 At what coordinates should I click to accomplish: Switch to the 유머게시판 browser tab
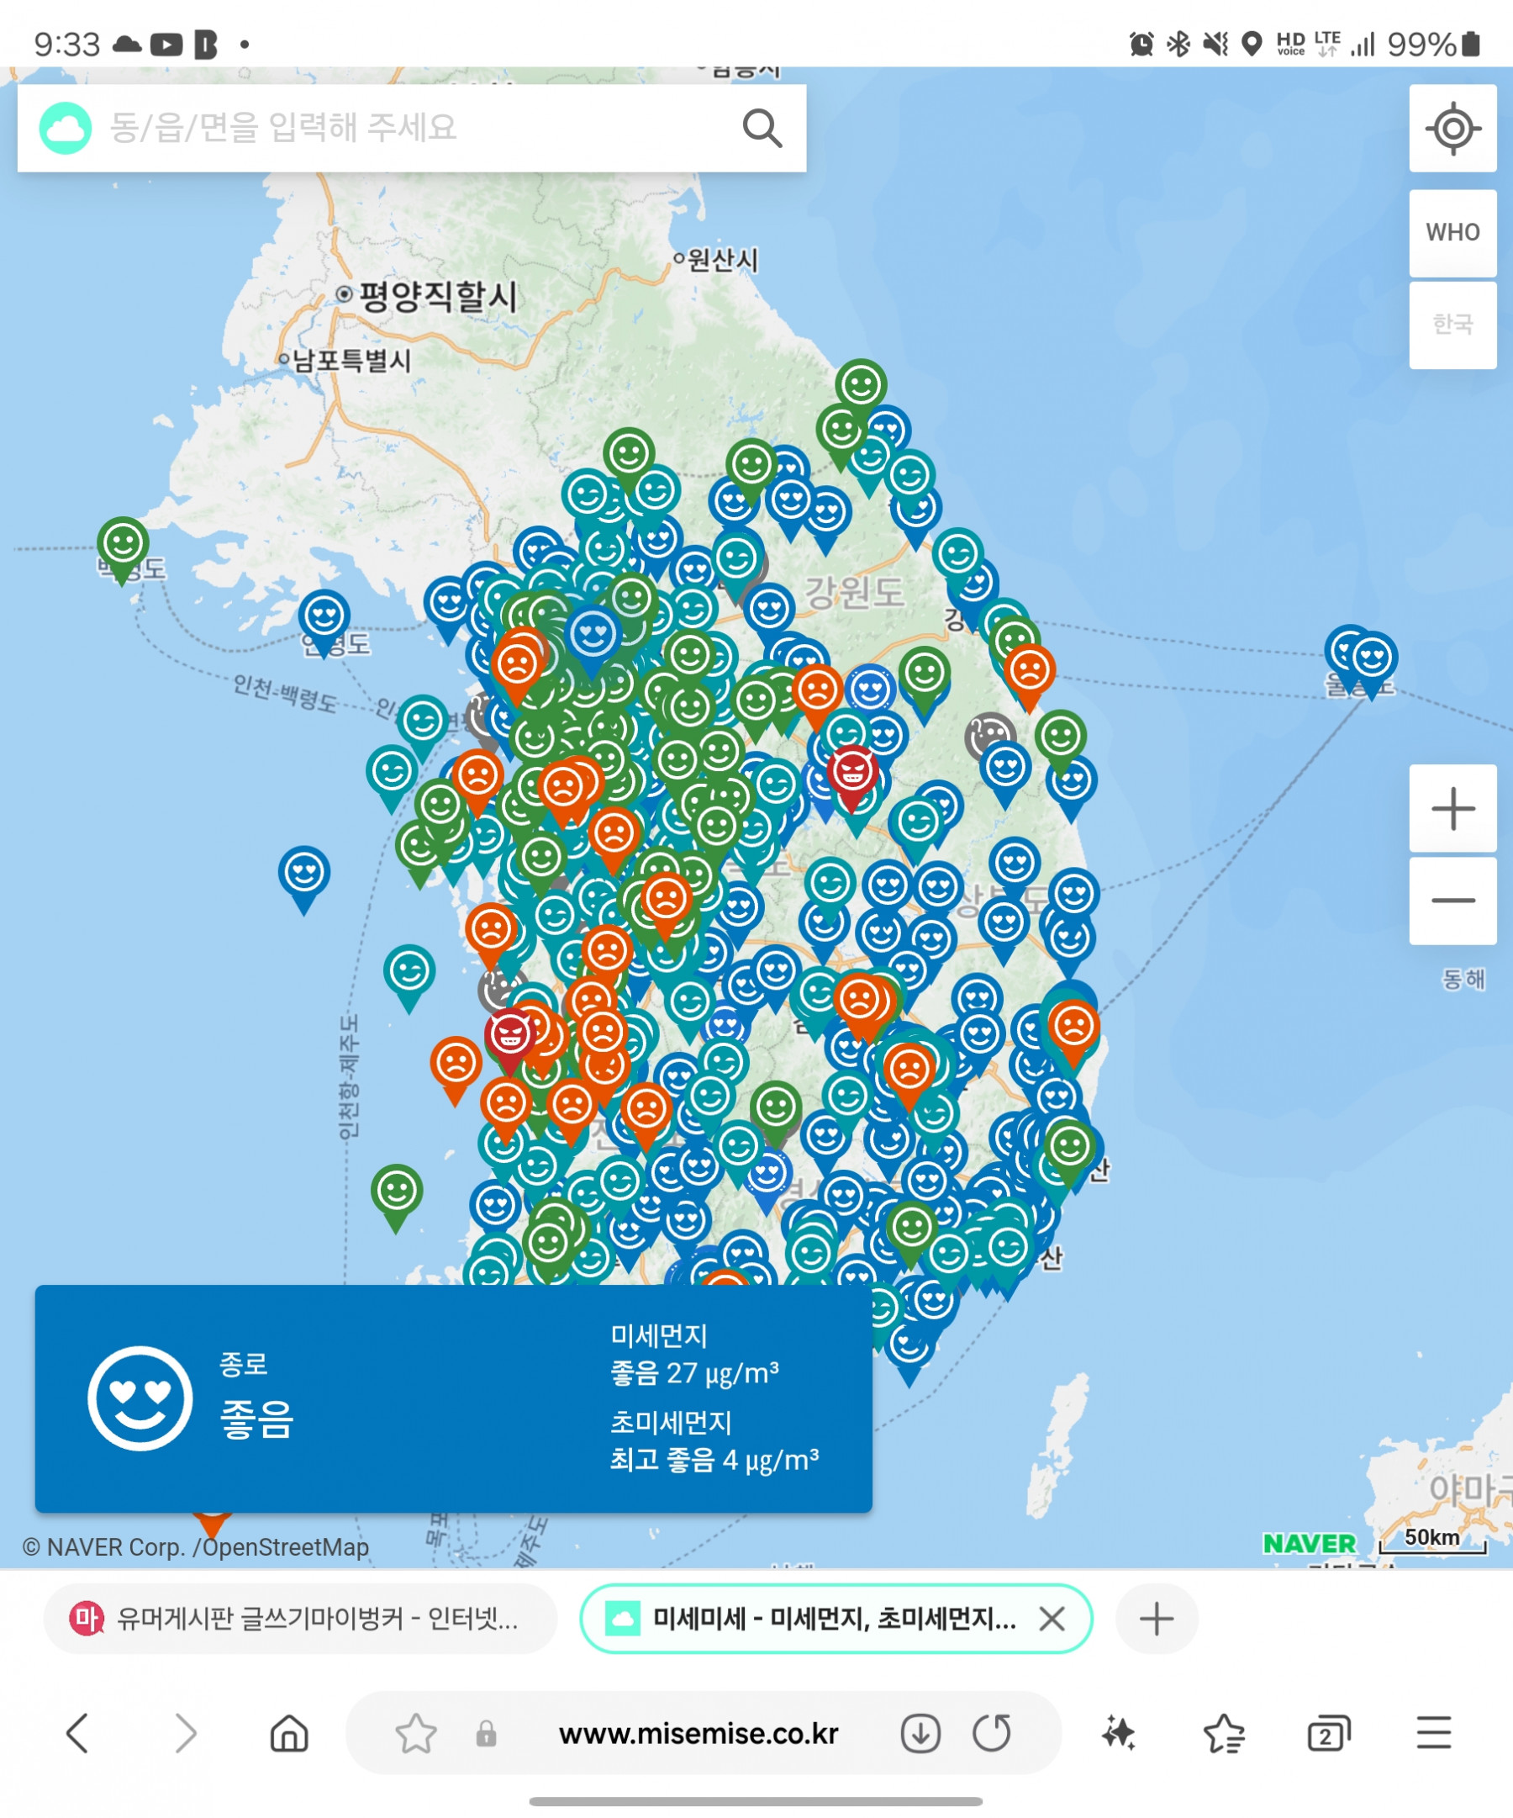(x=299, y=1618)
